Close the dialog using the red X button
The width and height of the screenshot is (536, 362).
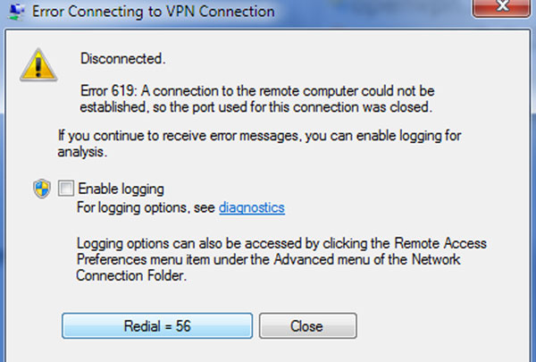click(x=501, y=7)
